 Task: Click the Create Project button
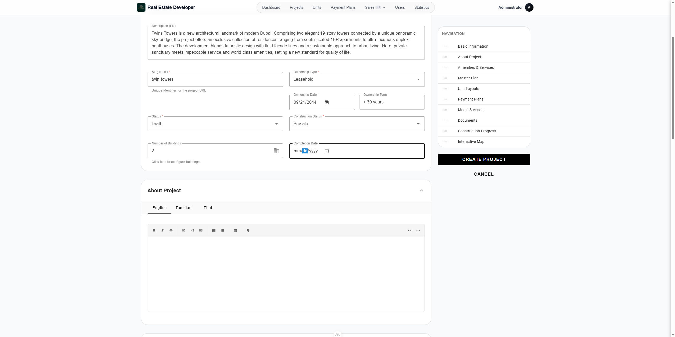pos(484,160)
